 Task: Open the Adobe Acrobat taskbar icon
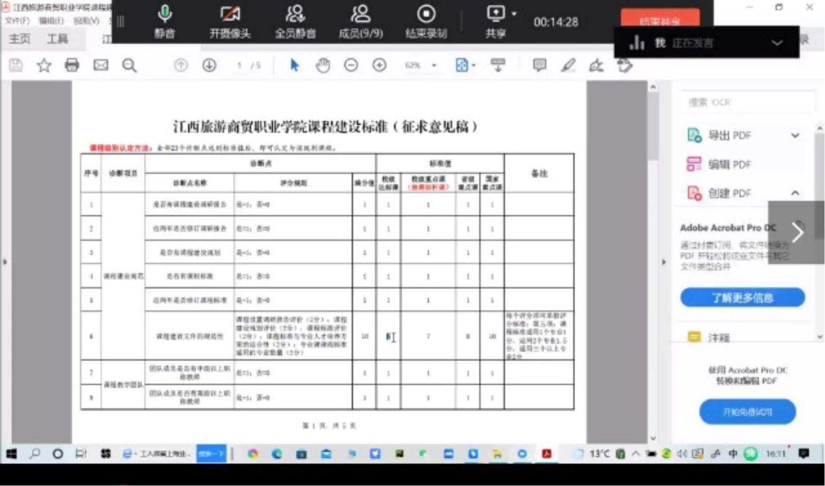pyautogui.click(x=547, y=454)
